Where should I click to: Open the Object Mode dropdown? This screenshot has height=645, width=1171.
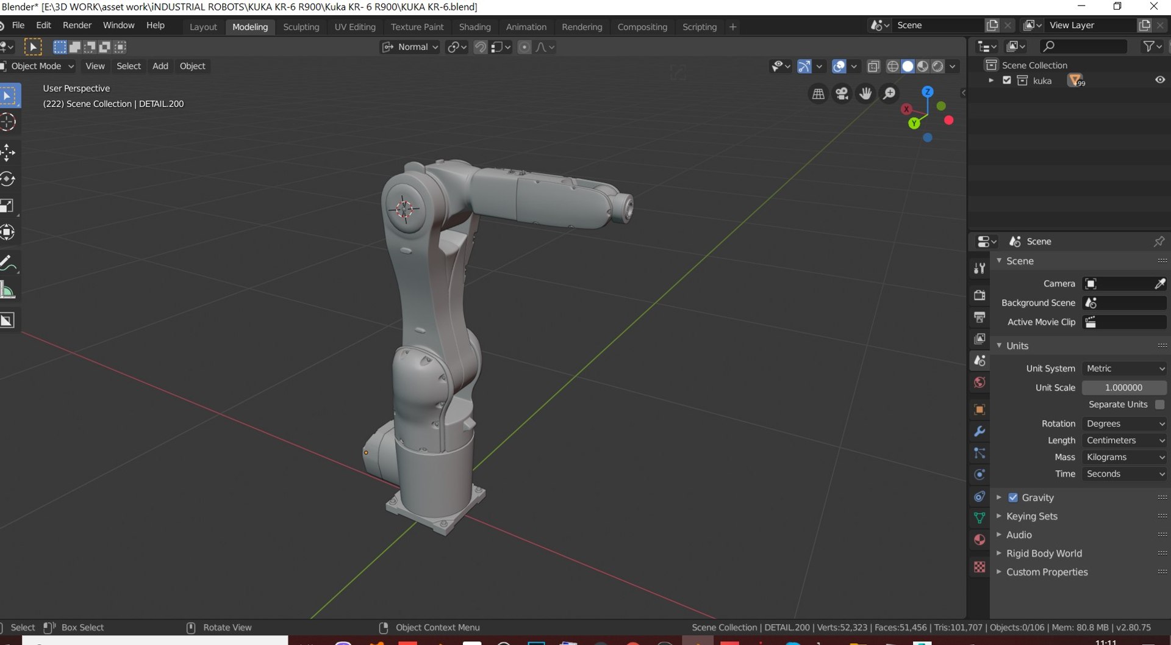click(38, 66)
